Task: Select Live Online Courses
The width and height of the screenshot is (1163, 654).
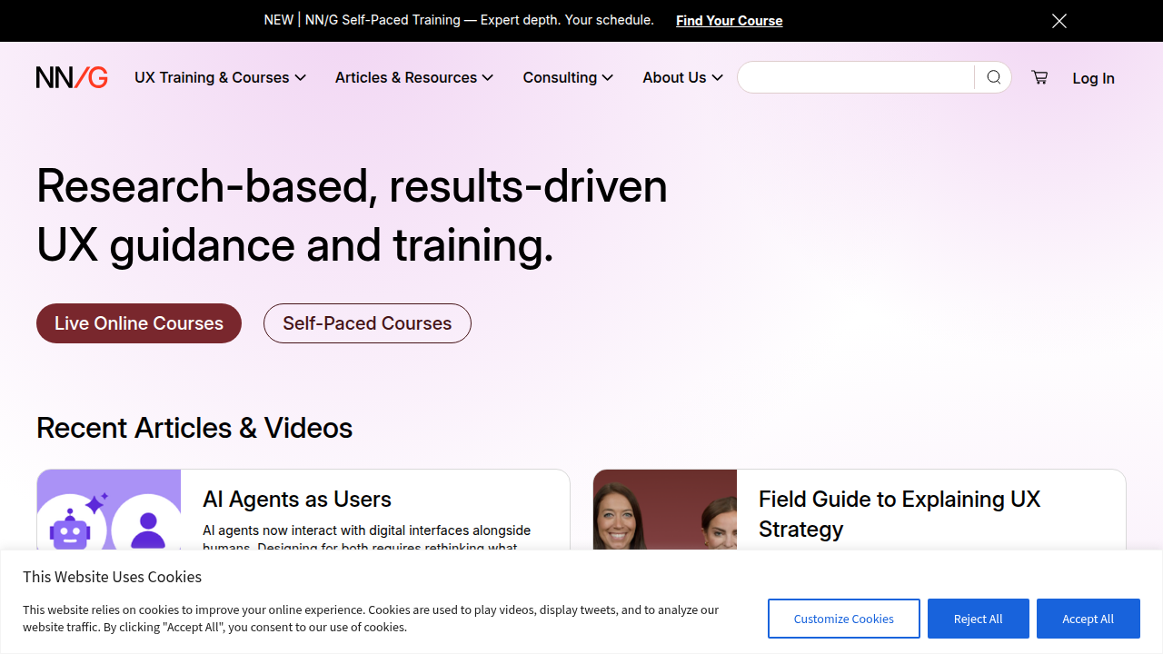Action: 138,323
